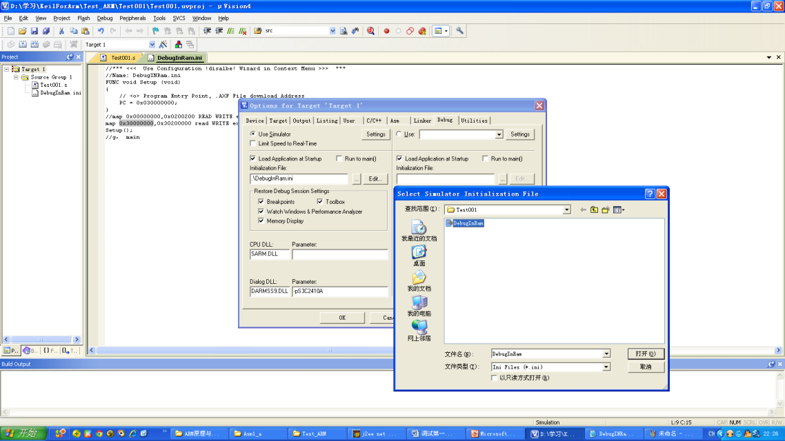Click the Copy toolbar icon
Image resolution: width=785 pixels, height=441 pixels.
tap(74, 31)
